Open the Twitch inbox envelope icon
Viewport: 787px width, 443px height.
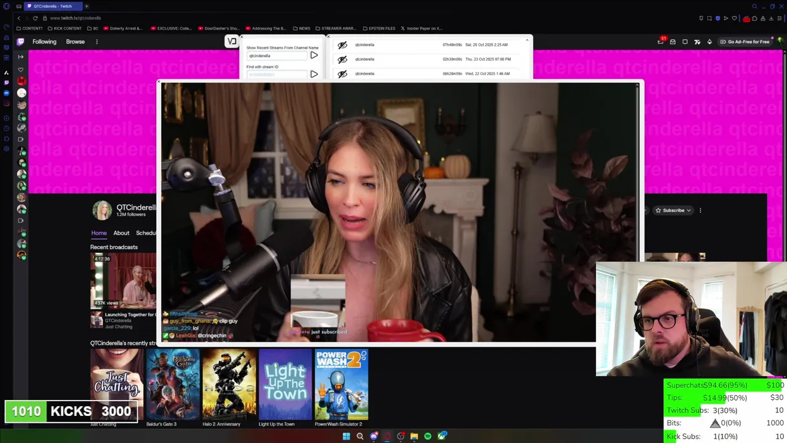coord(673,42)
